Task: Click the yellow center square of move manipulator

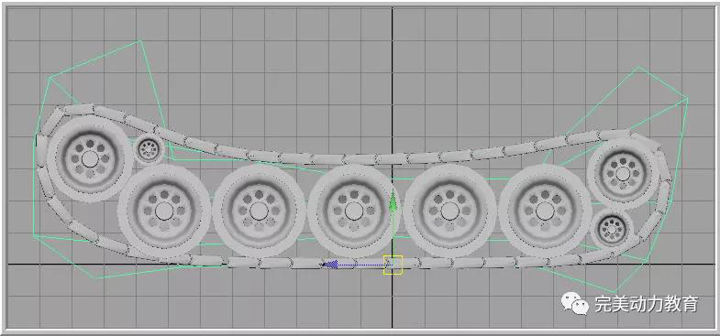Action: click(x=393, y=266)
